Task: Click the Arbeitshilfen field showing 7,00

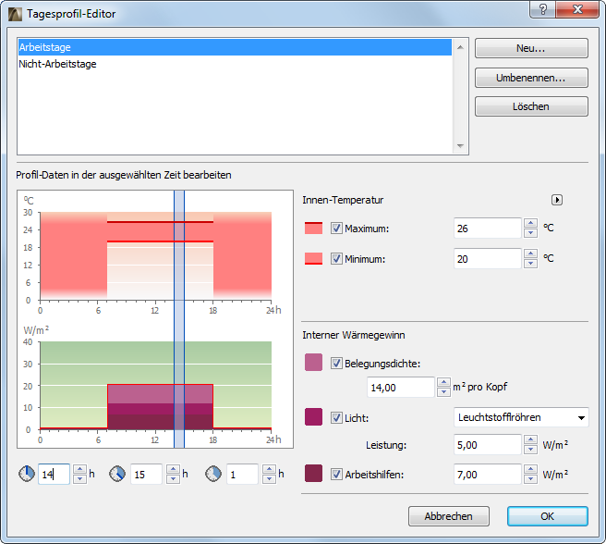Action: pyautogui.click(x=488, y=475)
